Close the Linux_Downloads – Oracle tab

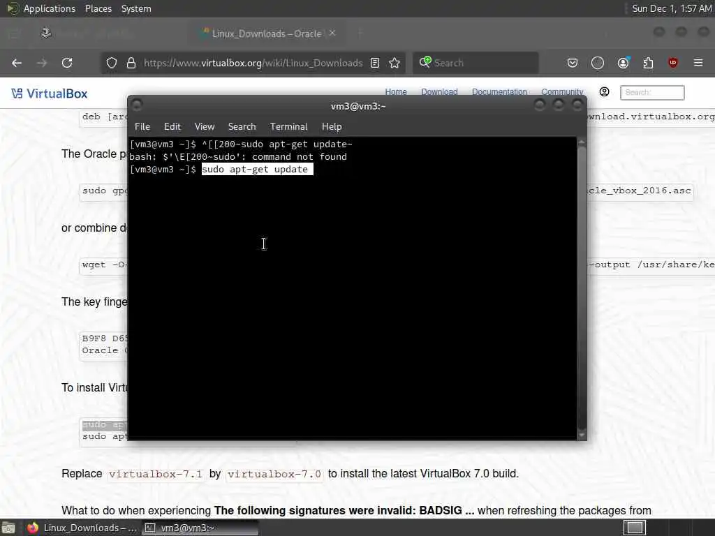click(332, 33)
